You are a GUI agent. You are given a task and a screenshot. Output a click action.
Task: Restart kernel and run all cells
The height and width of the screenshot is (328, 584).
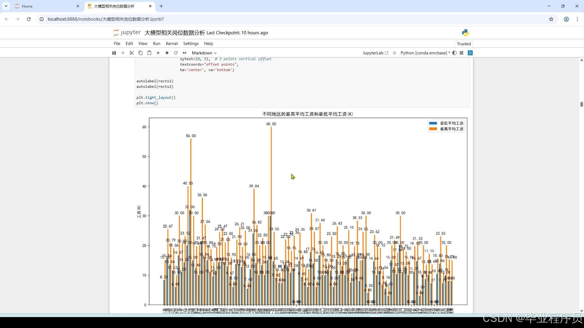tap(185, 53)
